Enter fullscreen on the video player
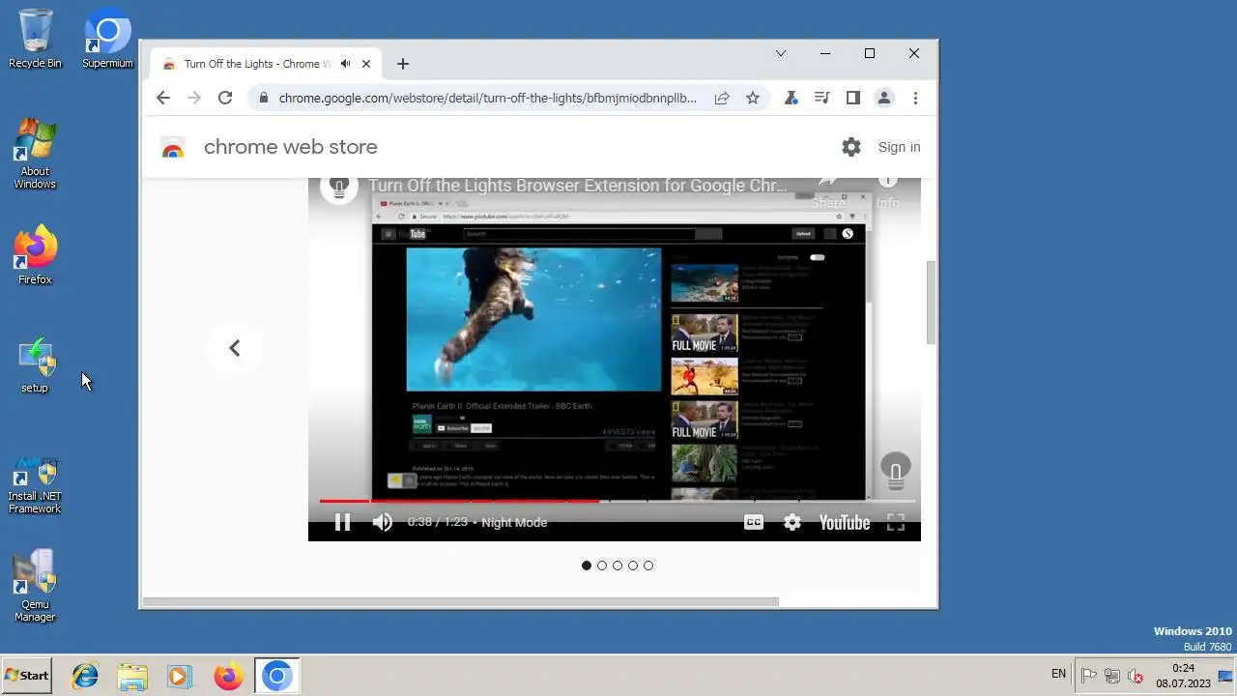1237x696 pixels. pyautogui.click(x=896, y=522)
